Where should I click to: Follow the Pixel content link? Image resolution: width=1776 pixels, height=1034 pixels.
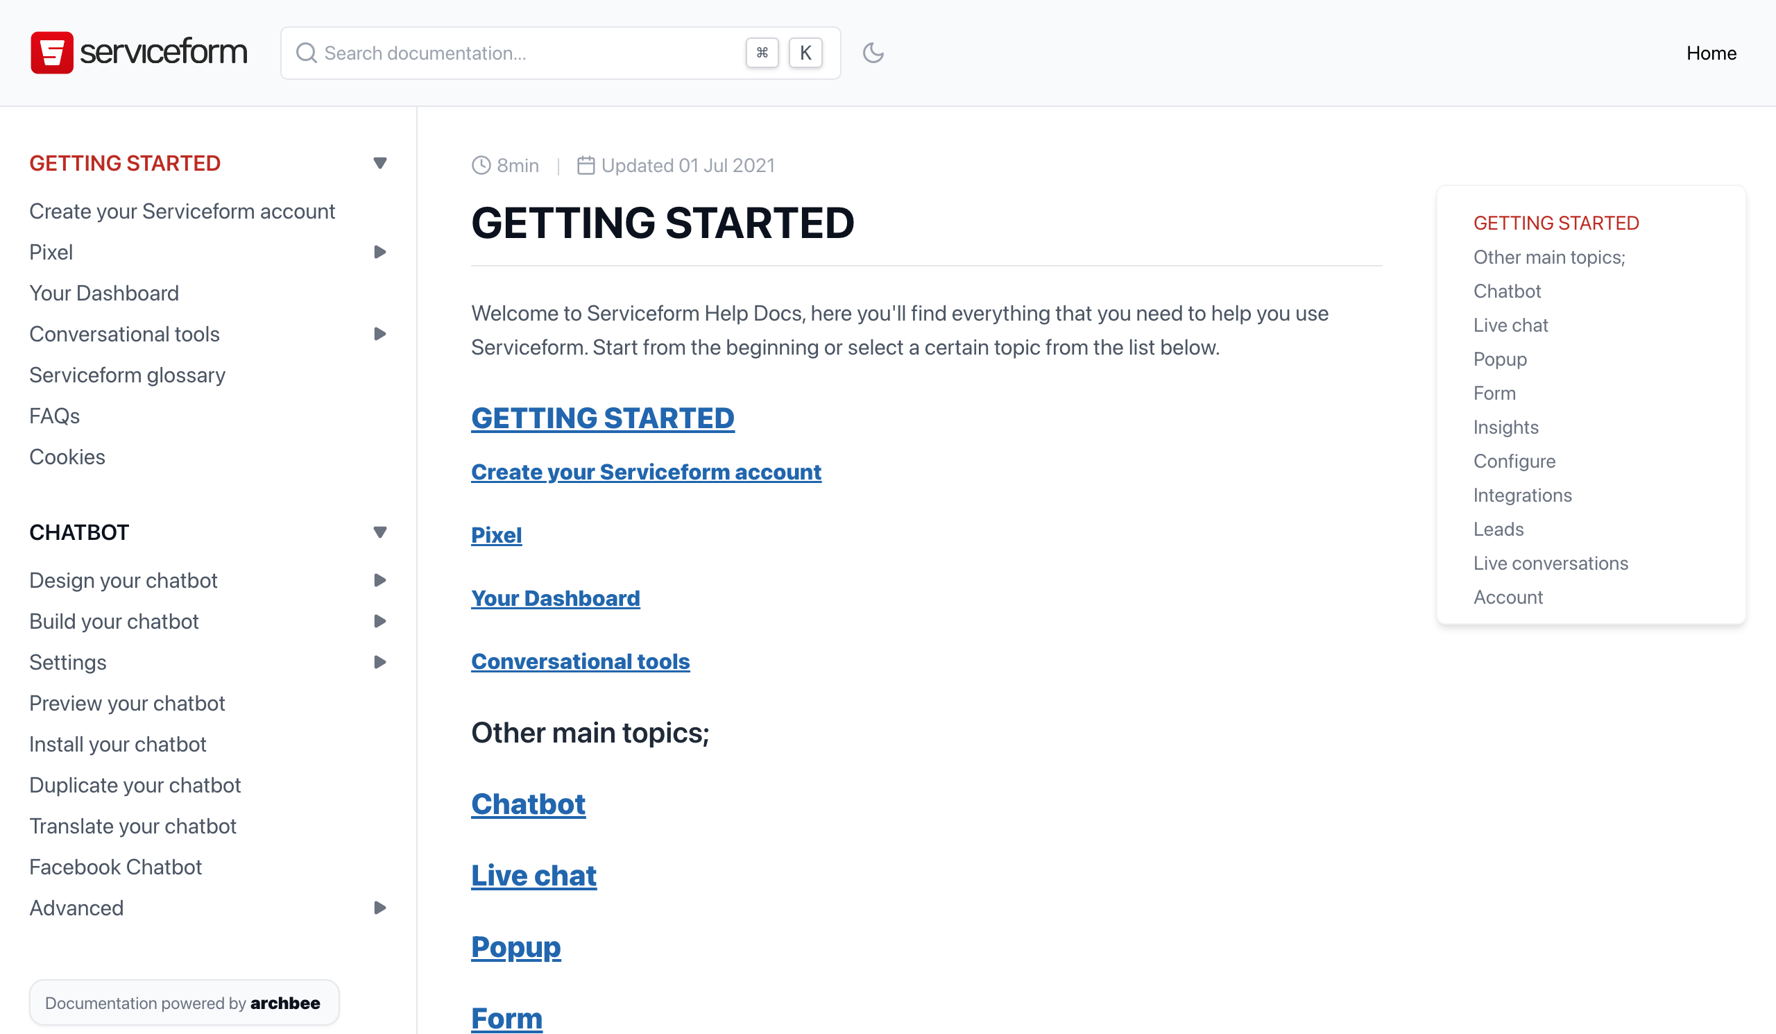click(496, 535)
